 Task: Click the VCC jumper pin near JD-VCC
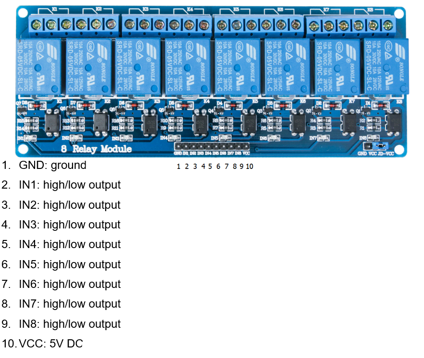[376, 146]
